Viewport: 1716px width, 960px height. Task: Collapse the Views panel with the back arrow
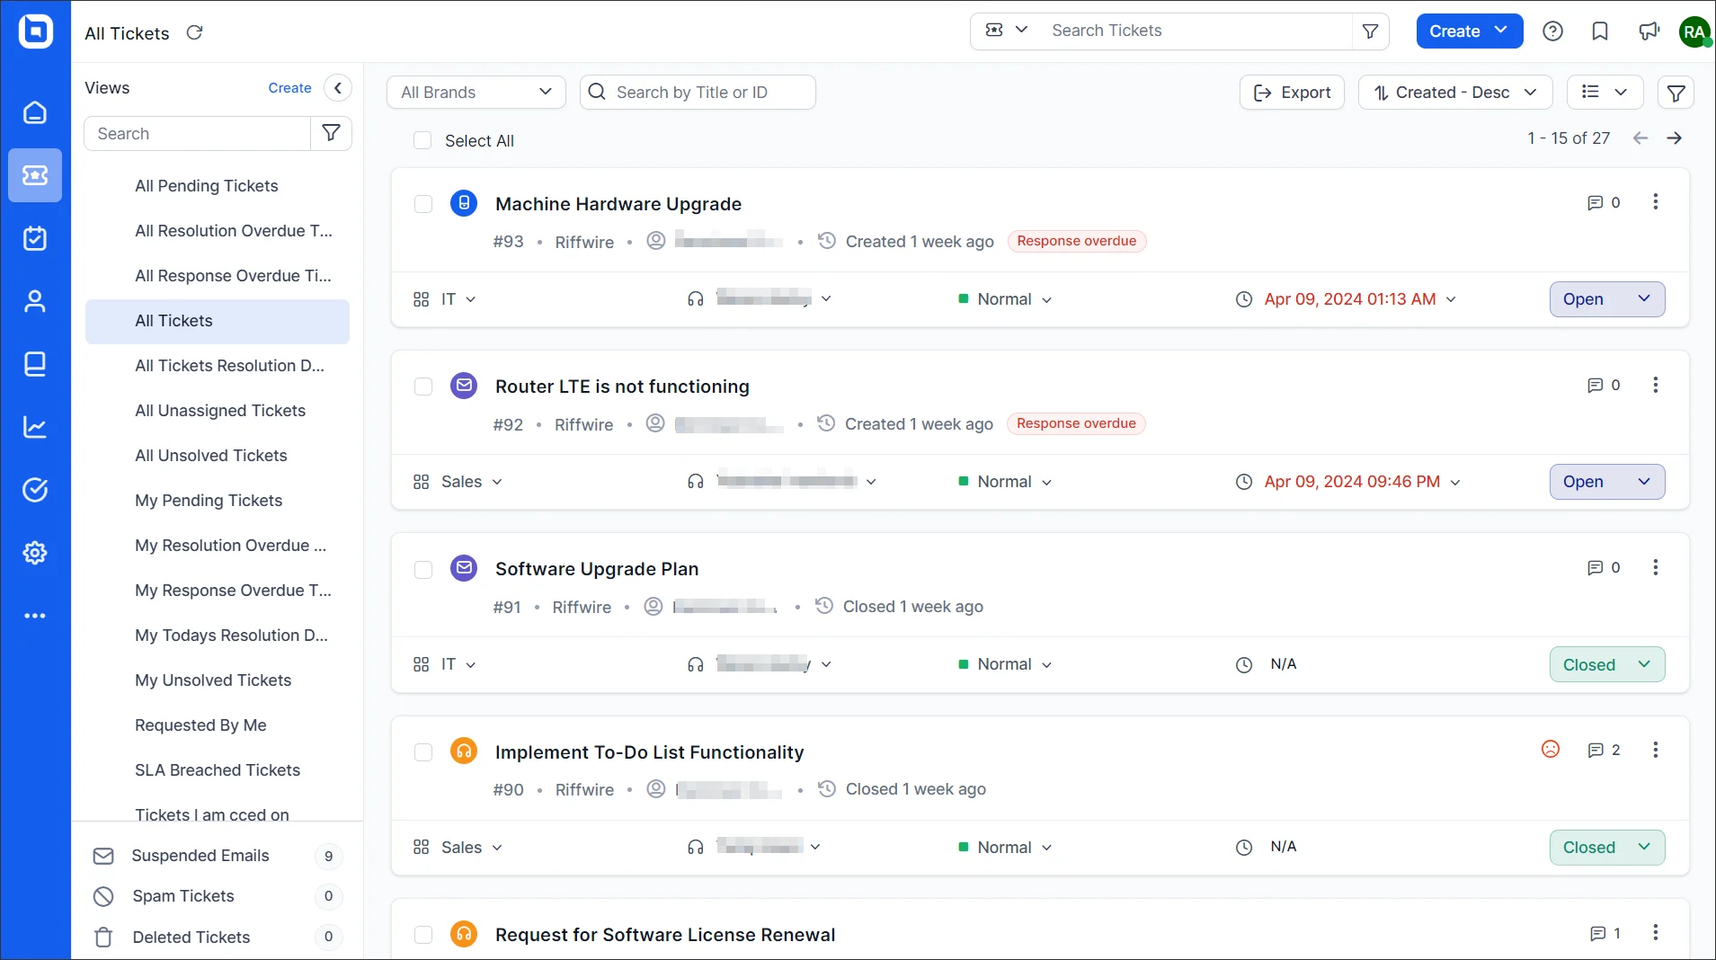click(x=338, y=87)
